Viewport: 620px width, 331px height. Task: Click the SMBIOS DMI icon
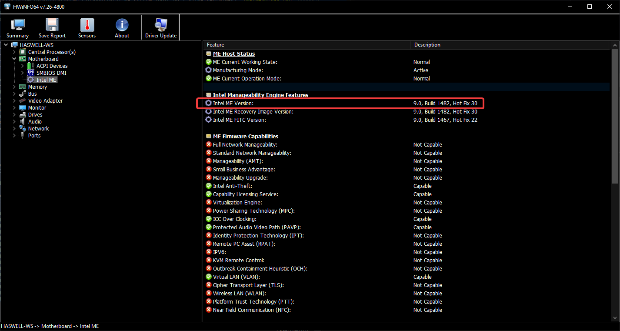point(31,73)
